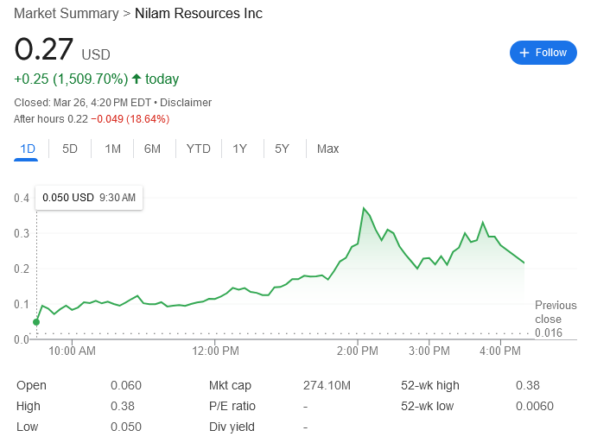
Task: Click the 4:00 PM axis label
Action: (500, 351)
